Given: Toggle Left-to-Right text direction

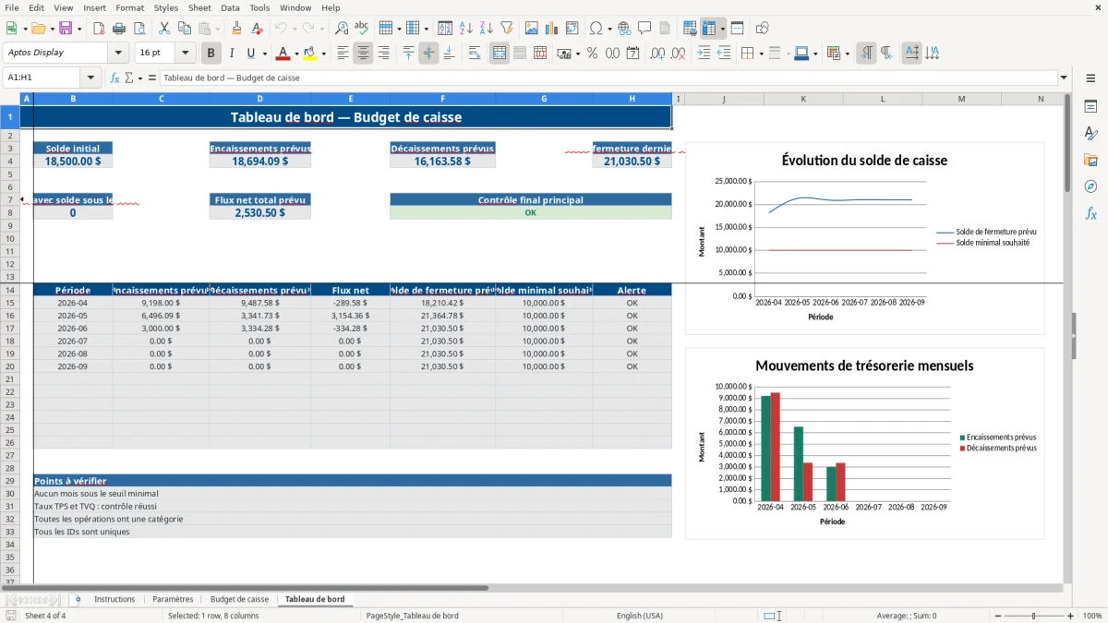Looking at the screenshot, I should click(x=866, y=54).
